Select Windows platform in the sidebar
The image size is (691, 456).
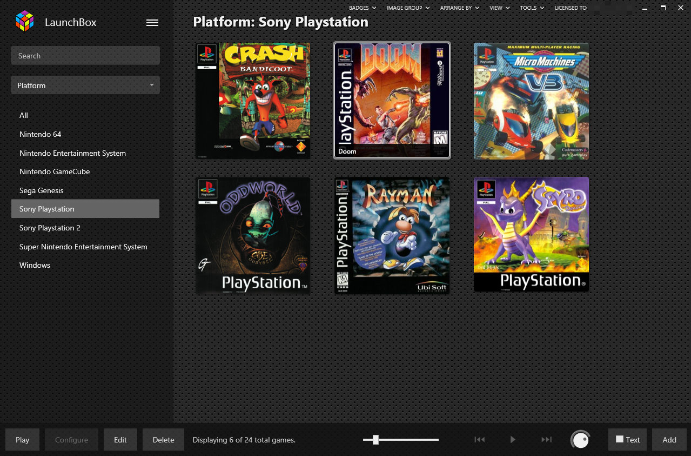[x=85, y=265]
